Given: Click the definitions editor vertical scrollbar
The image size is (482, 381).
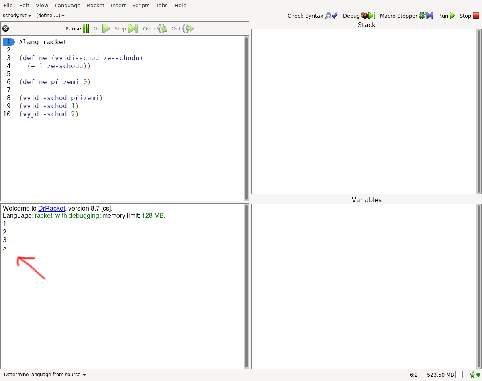Looking at the screenshot, I should (246, 118).
